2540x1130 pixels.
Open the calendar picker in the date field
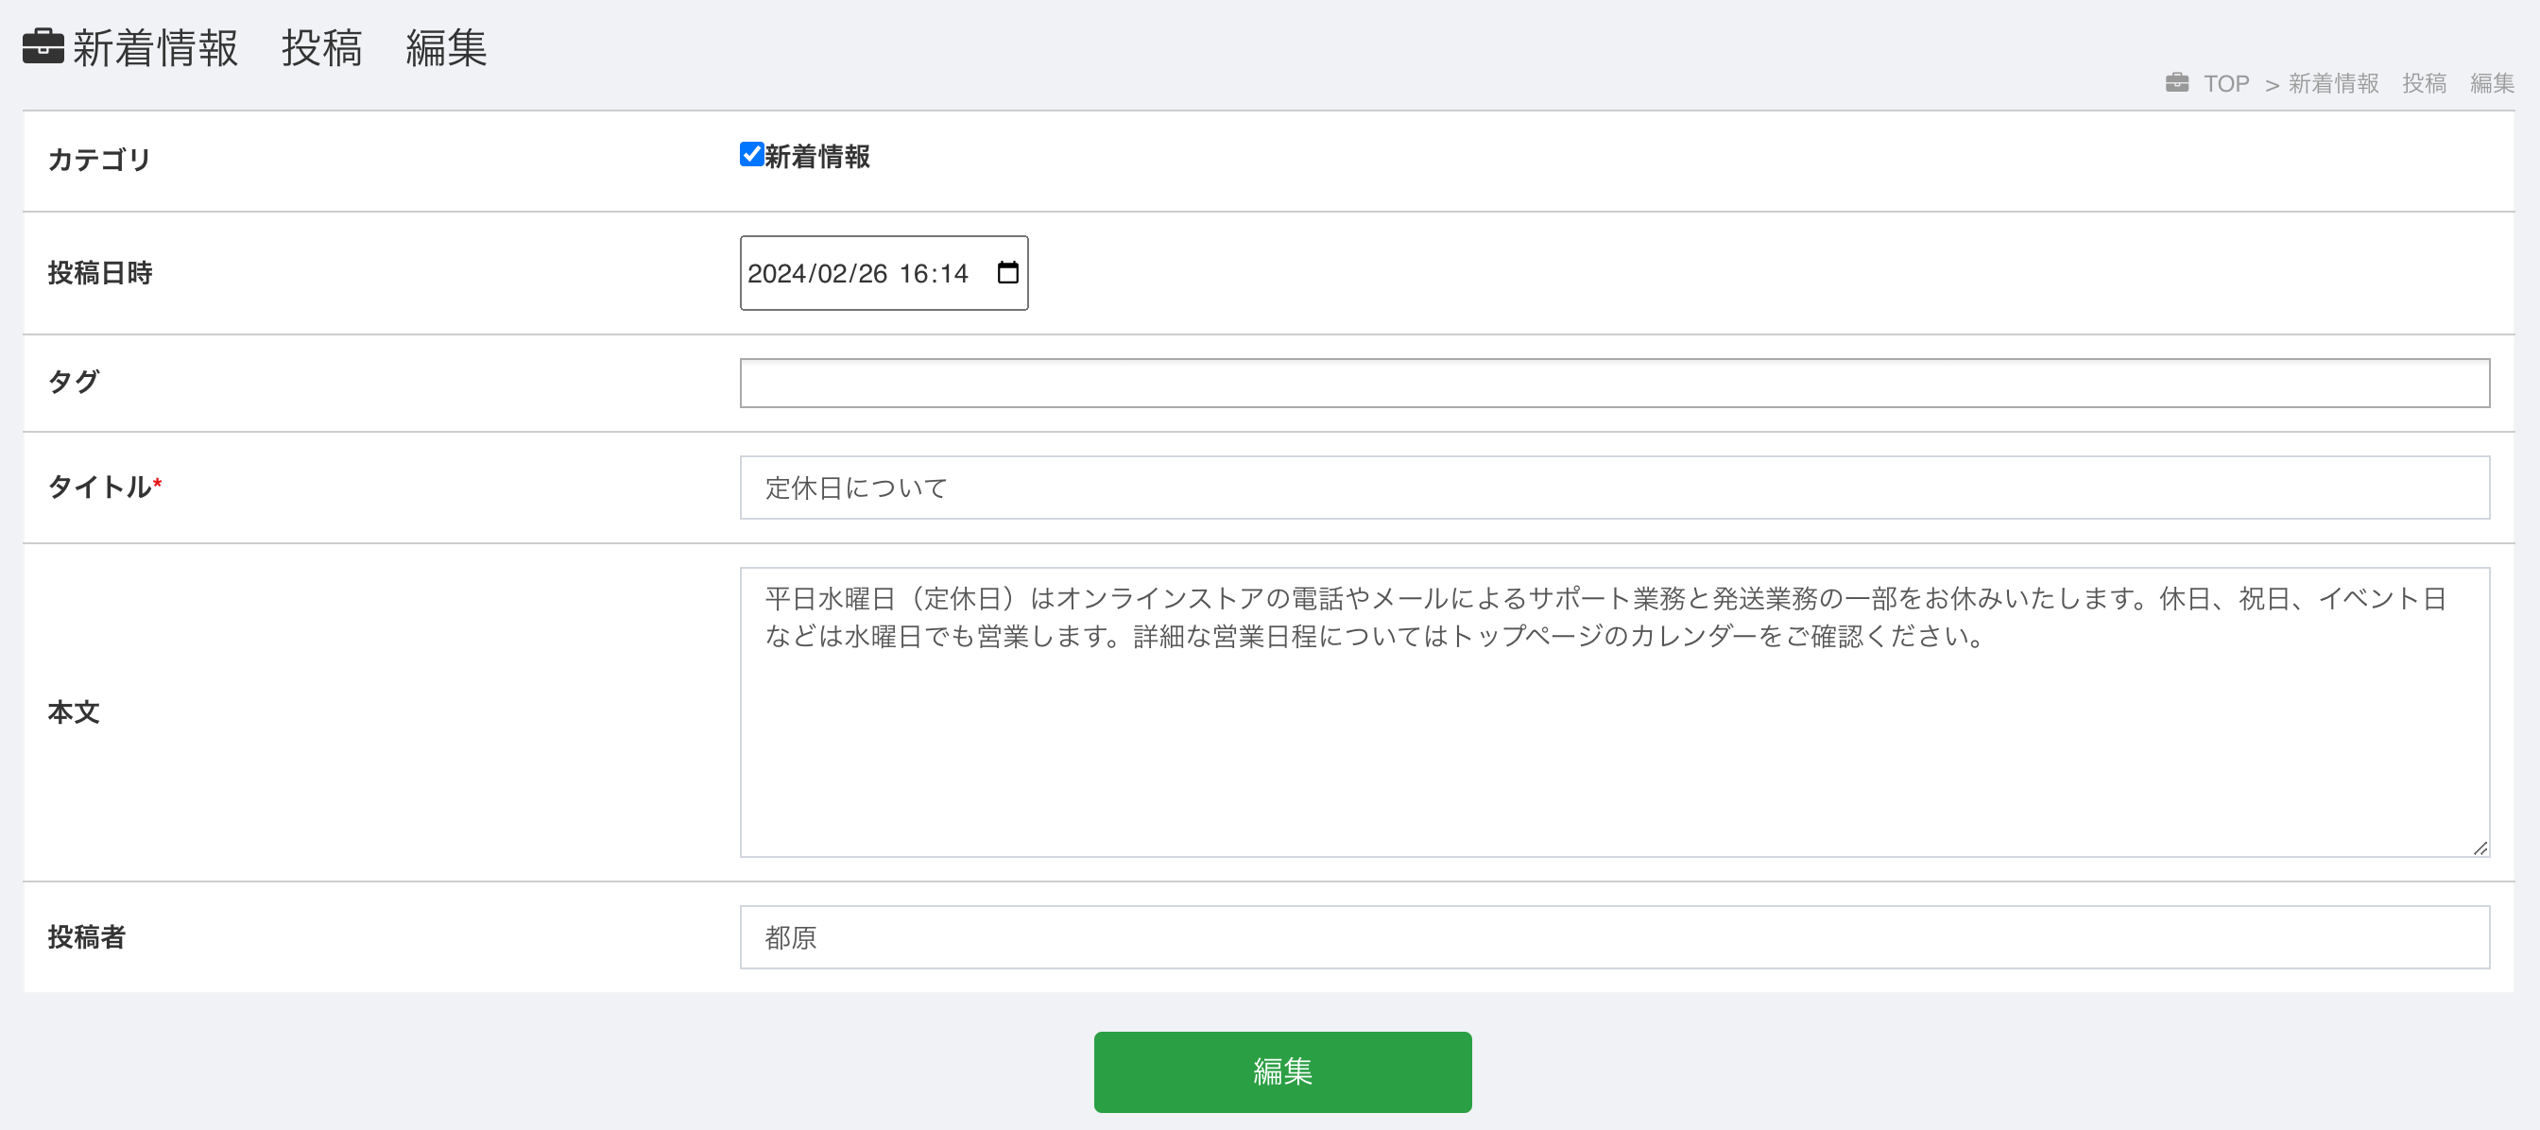point(1006,272)
